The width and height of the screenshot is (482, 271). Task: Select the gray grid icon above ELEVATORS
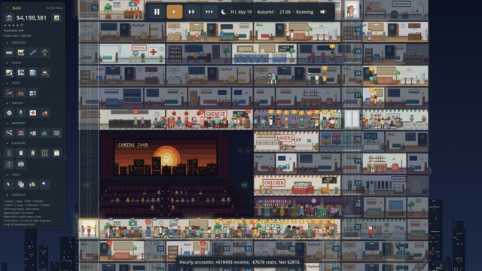coord(56,133)
